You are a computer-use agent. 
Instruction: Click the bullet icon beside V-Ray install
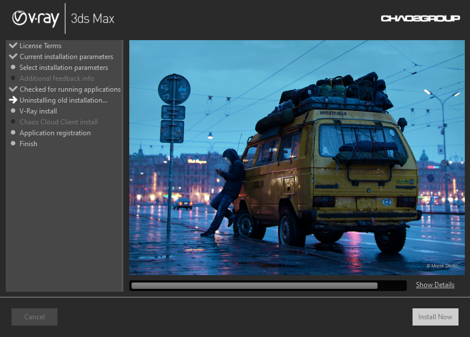13,111
